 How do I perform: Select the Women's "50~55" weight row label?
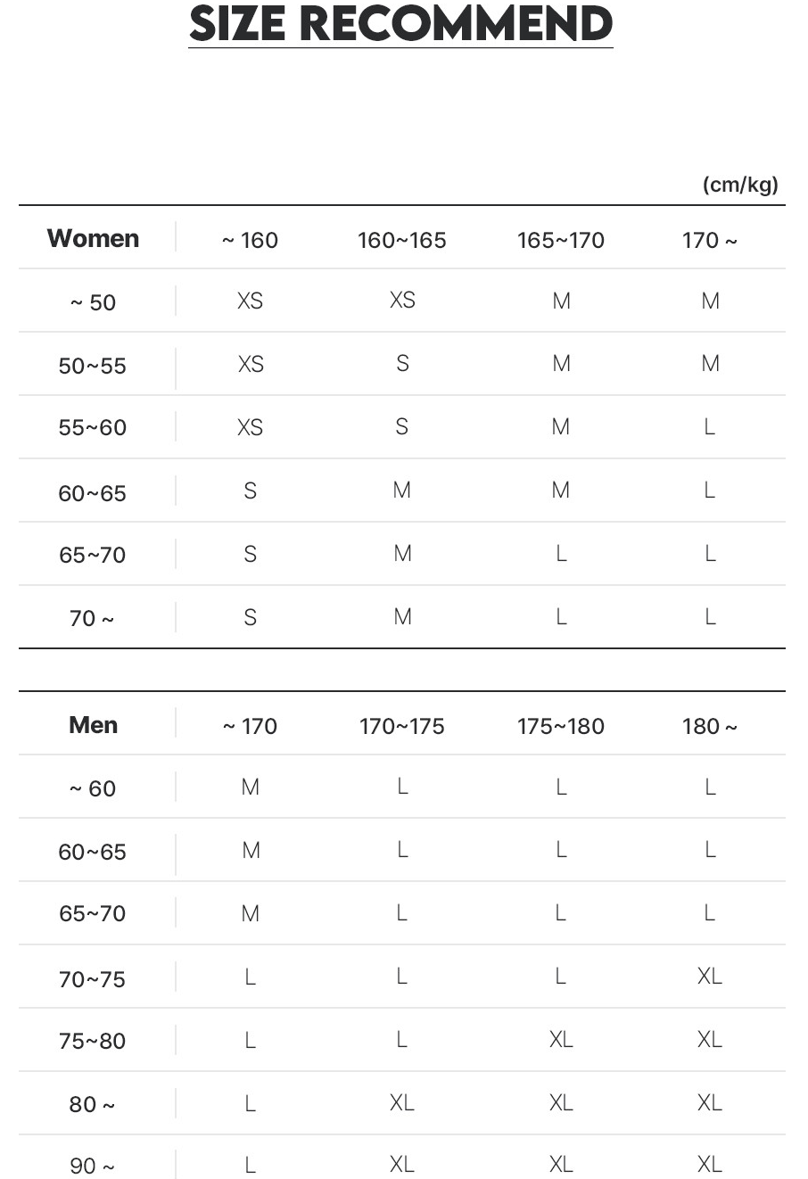pyautogui.click(x=93, y=366)
